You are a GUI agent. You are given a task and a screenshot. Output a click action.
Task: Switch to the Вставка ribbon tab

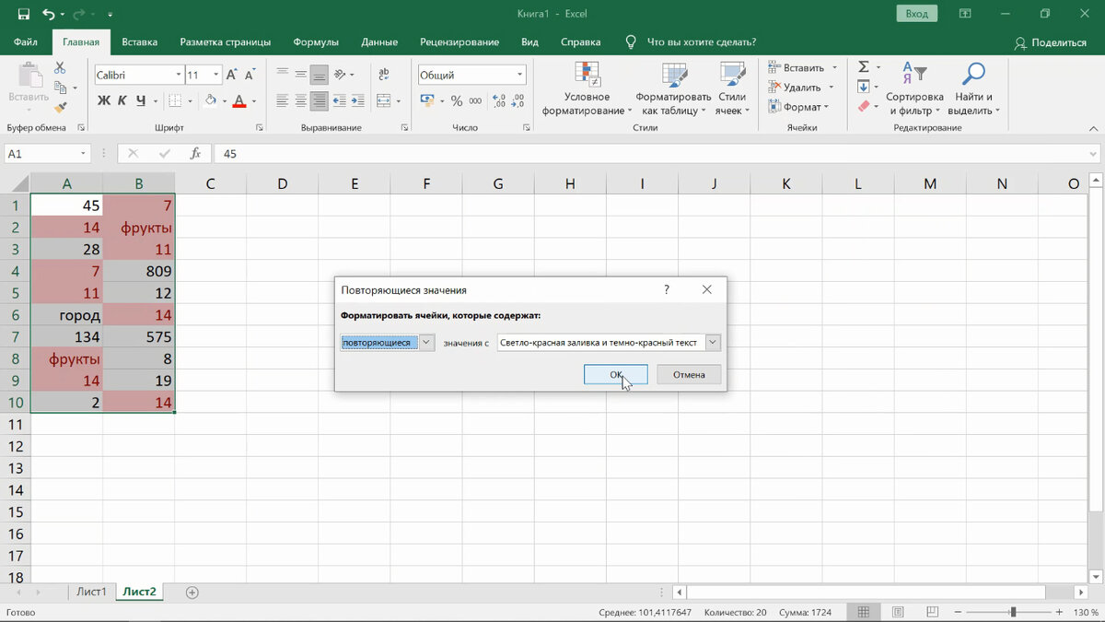click(140, 42)
